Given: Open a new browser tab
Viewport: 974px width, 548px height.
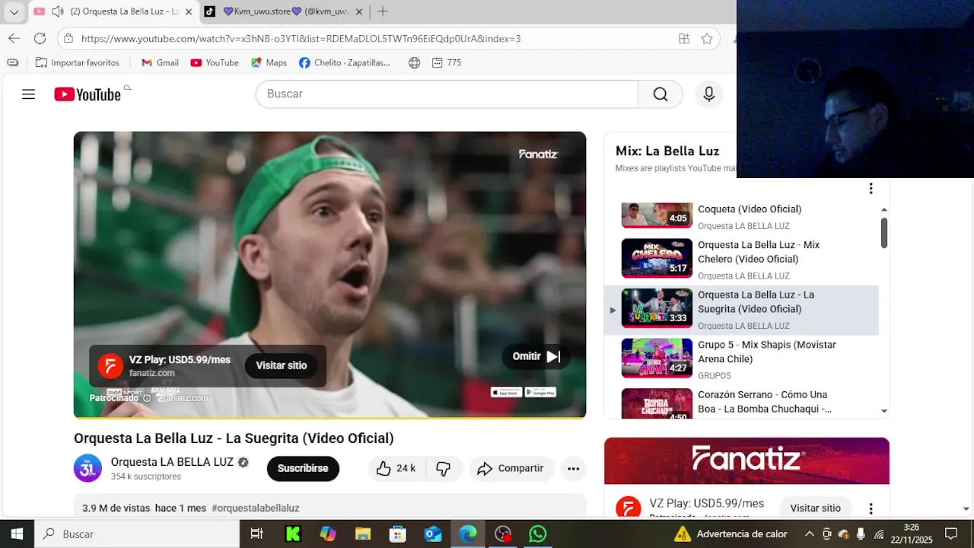Looking at the screenshot, I should (383, 11).
